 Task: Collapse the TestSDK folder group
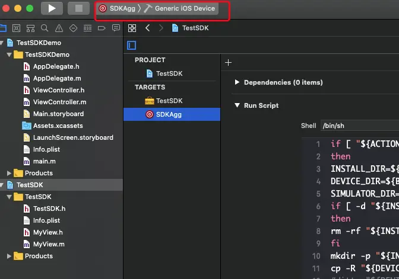(x=9, y=197)
